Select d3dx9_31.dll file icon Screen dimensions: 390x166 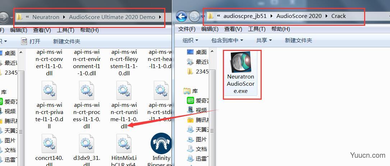[87, 143]
